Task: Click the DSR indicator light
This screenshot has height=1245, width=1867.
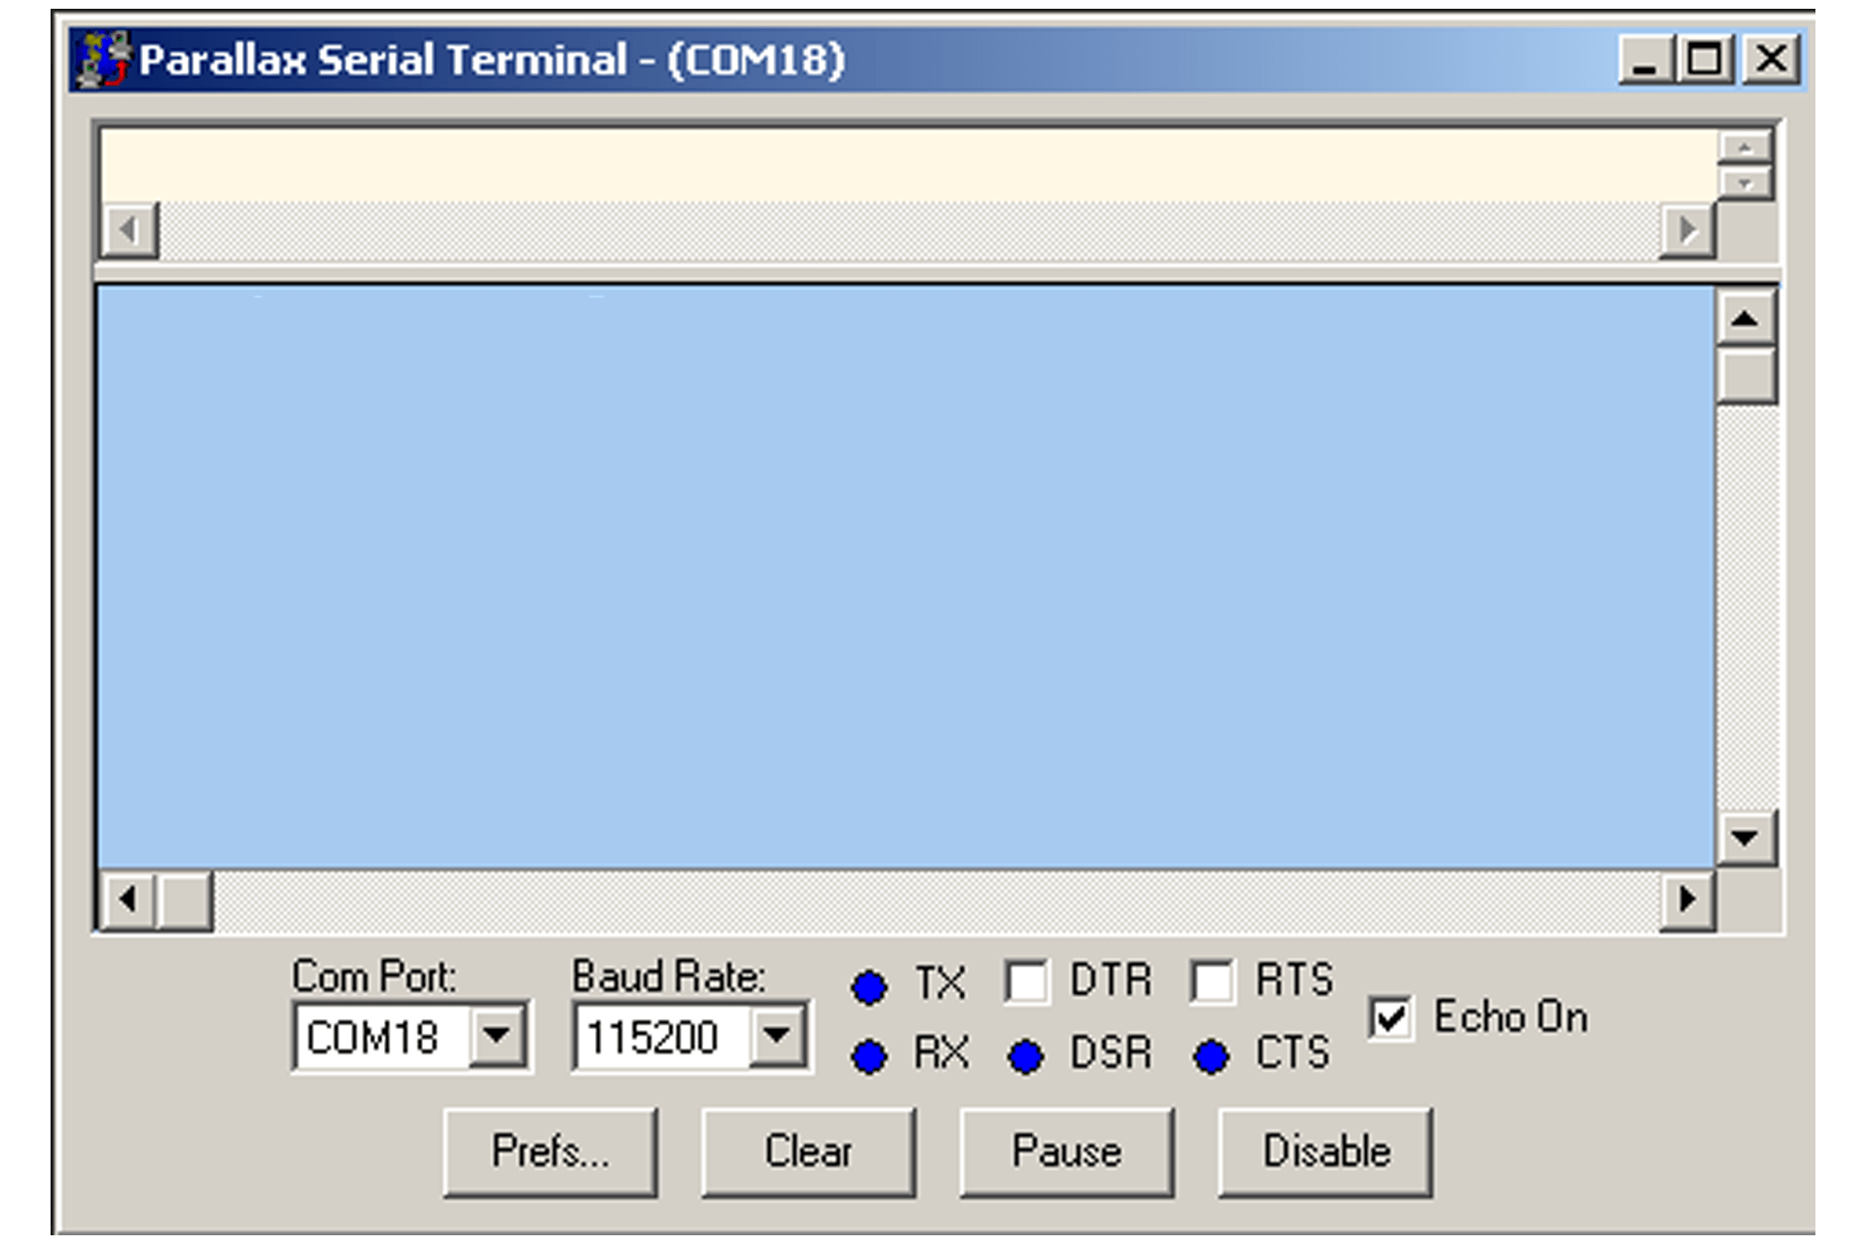Action: pyautogui.click(x=1026, y=1056)
